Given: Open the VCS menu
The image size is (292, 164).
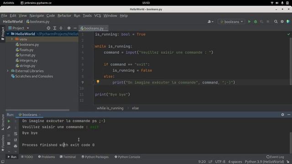Looking at the screenshot, I should pyautogui.click(x=97, y=15).
